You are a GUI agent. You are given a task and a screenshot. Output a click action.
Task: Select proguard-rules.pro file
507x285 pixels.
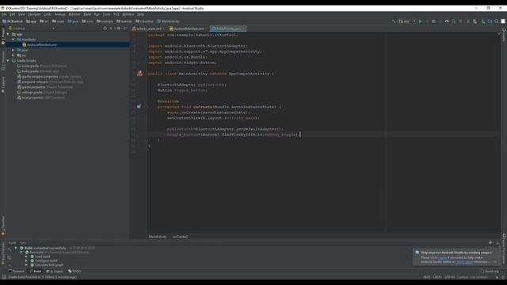click(x=35, y=82)
